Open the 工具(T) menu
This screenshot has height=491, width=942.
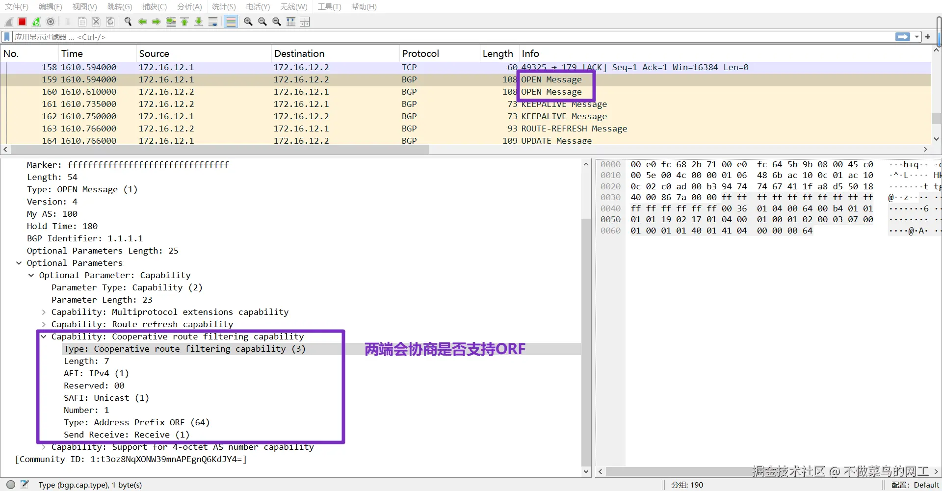pos(329,6)
